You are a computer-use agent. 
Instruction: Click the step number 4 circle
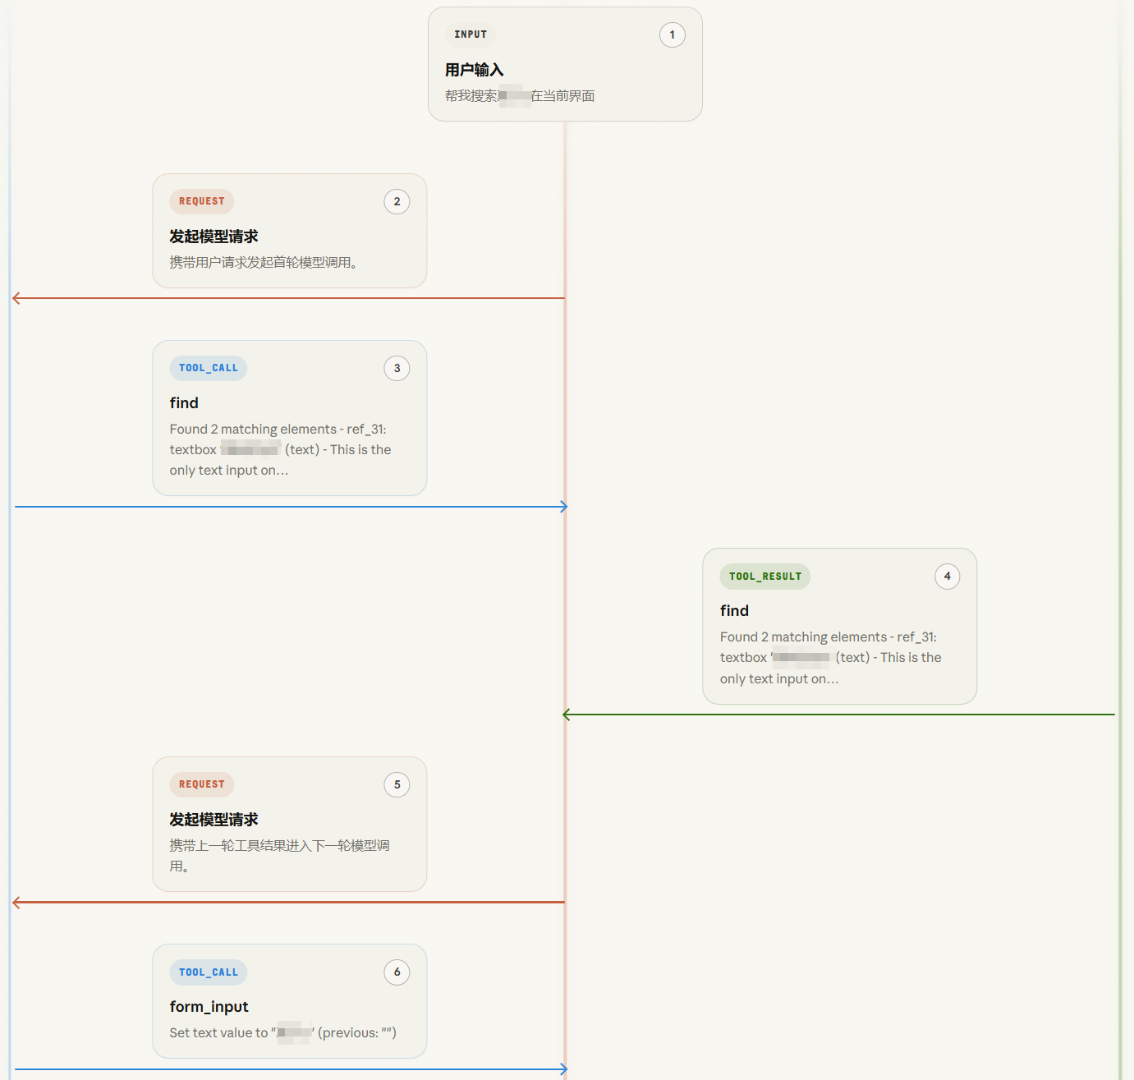(x=947, y=577)
